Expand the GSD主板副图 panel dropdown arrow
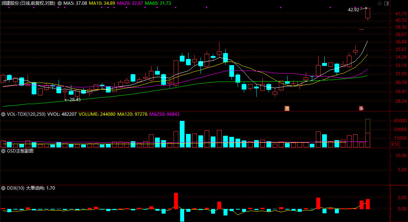408x222 pixels. [x=4, y=151]
